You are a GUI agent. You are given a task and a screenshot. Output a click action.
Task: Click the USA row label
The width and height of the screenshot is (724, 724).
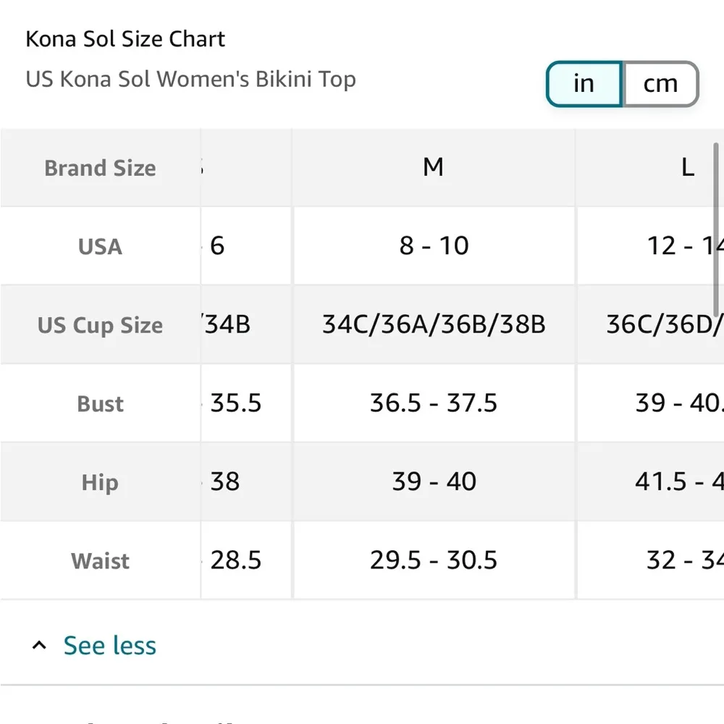coord(100,246)
